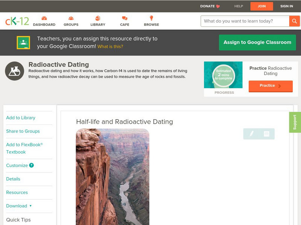Image resolution: width=301 pixels, height=225 pixels.
Task: Click the Grand Canyon image
Action: pos(112,177)
